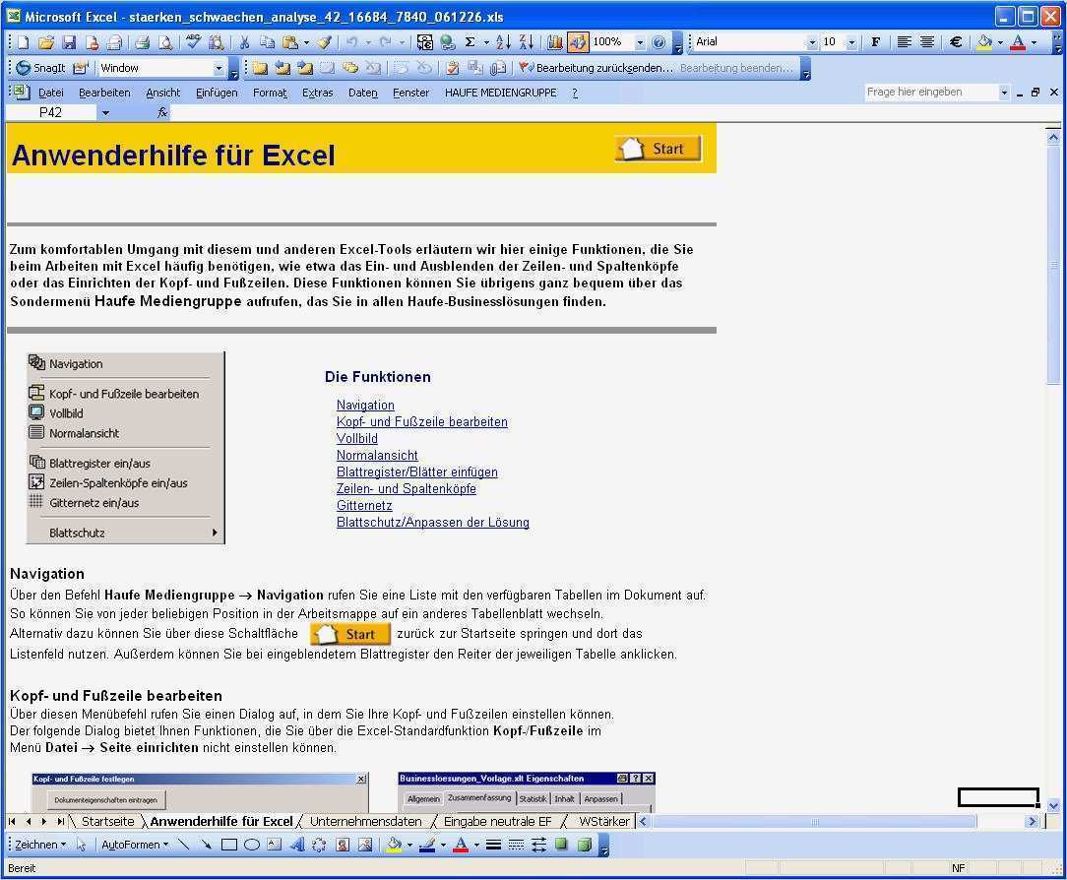Click the Start button in the yellow header
Viewport: 1067px width, 880px height.
pos(657,148)
